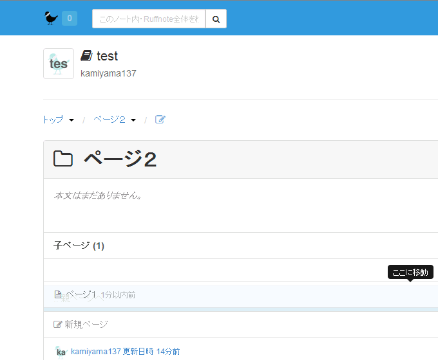
Task: Click the book icon beside test title
Action: pos(86,56)
